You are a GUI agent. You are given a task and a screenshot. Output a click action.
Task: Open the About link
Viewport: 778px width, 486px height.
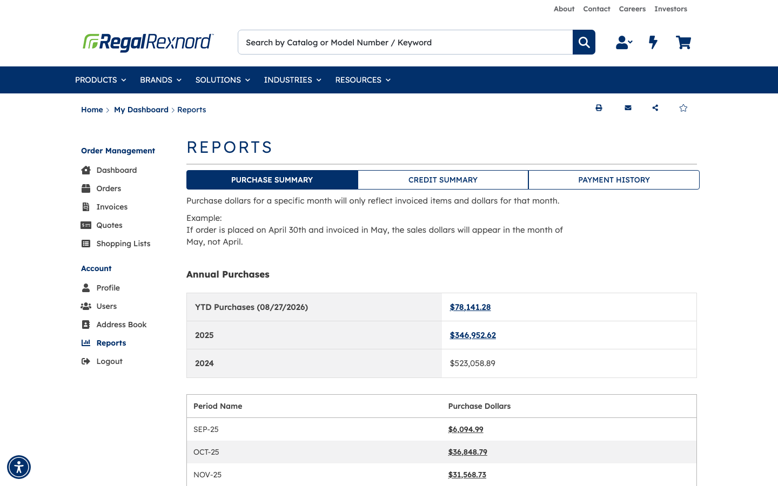coord(564,9)
